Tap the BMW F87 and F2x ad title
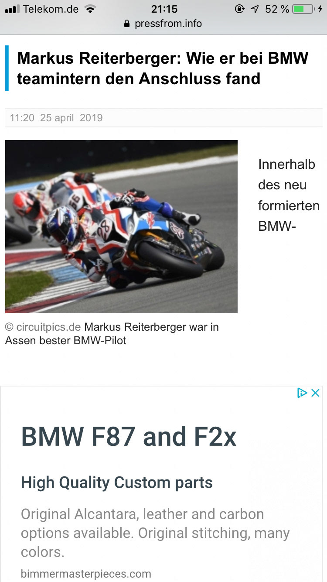Viewport: 327px width, 582px height. click(x=129, y=437)
